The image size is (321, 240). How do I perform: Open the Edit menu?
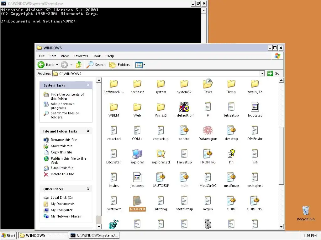coord(53,56)
